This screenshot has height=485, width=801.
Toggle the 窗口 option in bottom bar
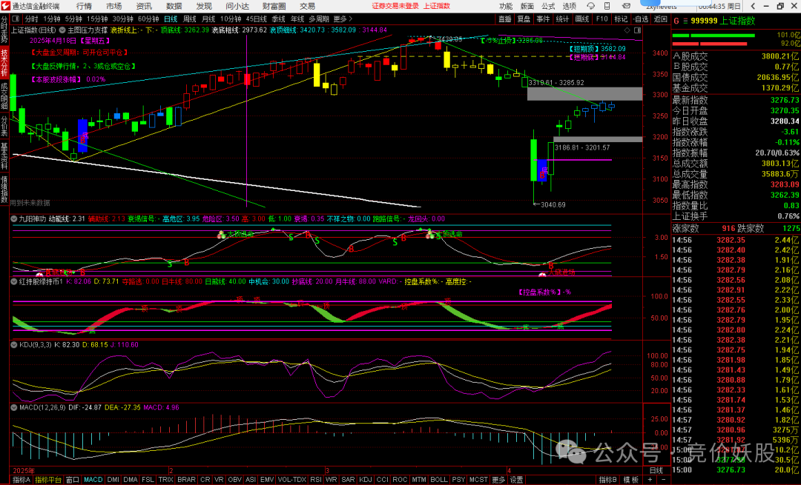(x=73, y=480)
